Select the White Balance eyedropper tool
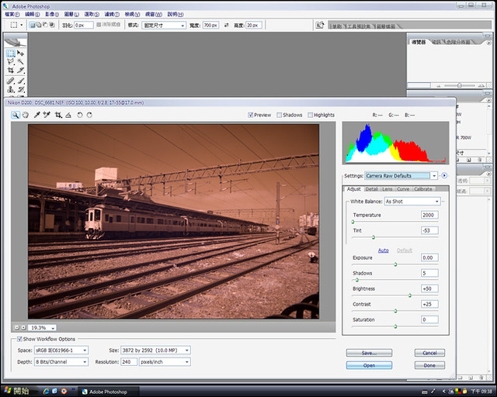Viewport: 497px width, 397px height. [36, 115]
